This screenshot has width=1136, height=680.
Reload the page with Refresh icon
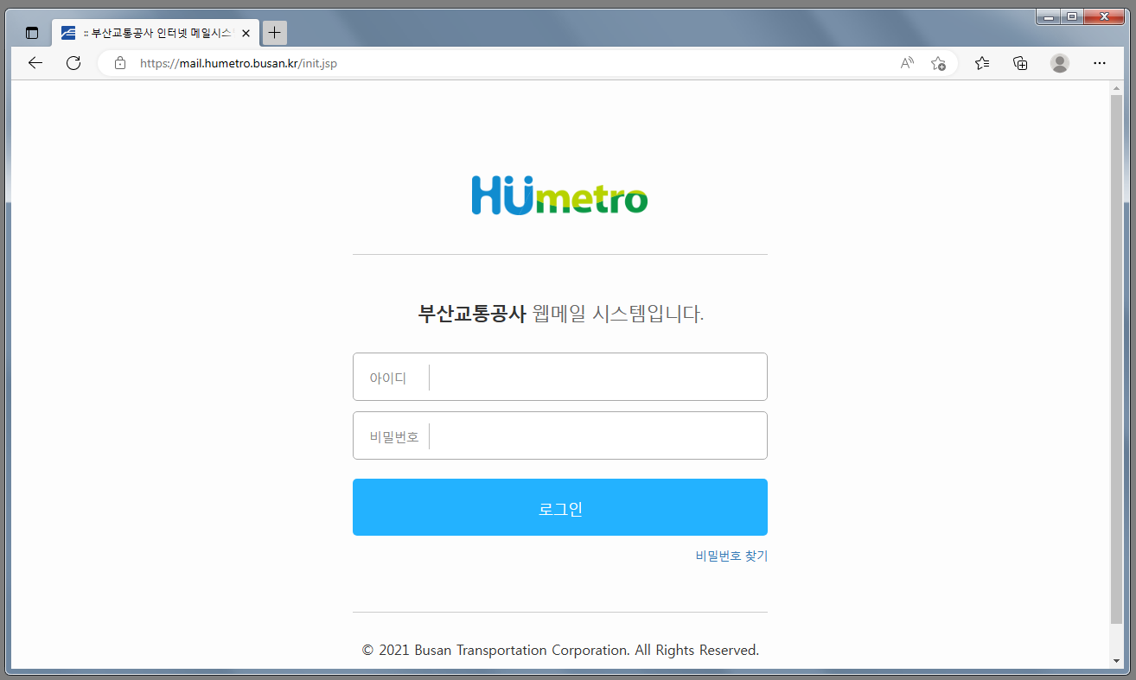73,63
